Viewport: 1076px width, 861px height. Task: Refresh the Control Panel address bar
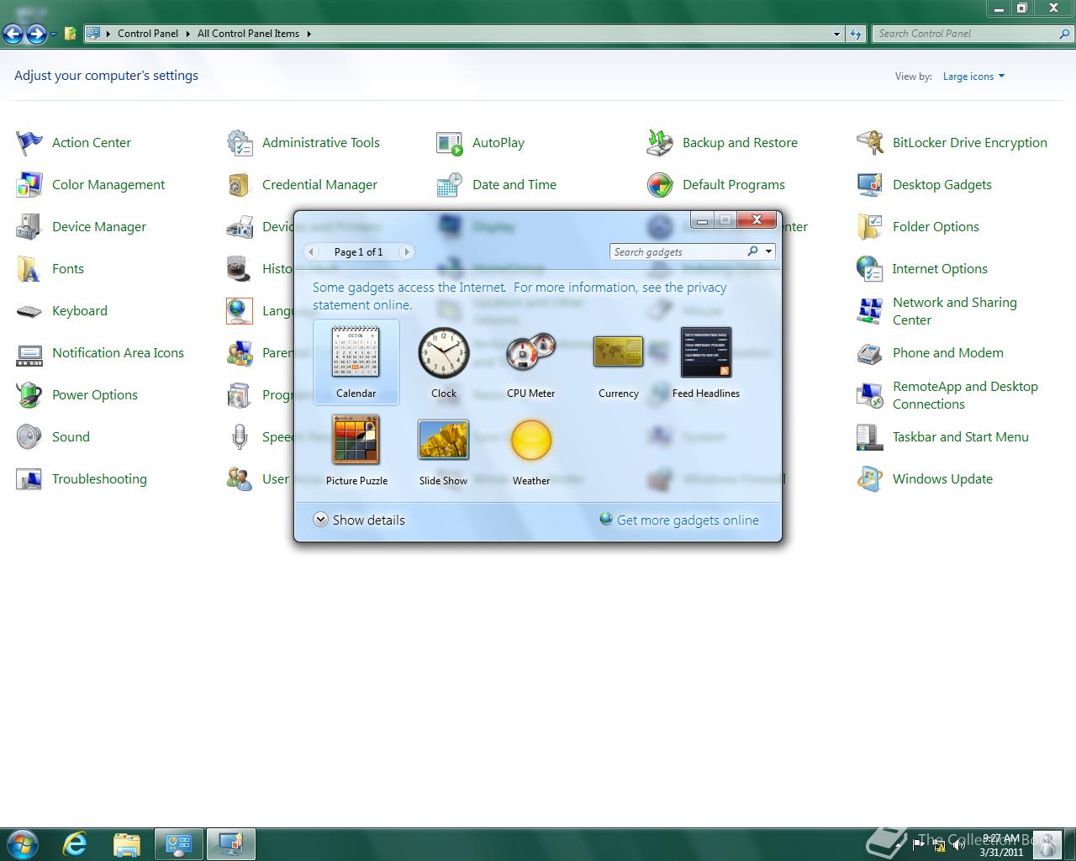[856, 34]
